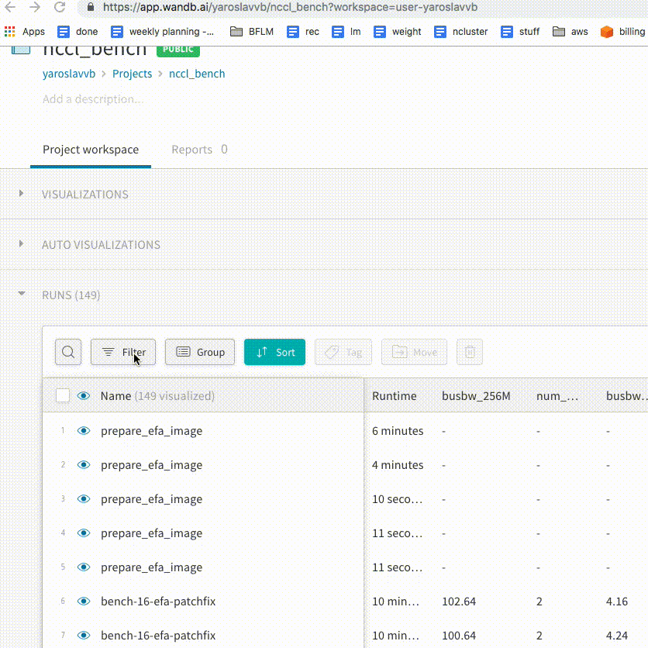The width and height of the screenshot is (648, 648).
Task: Go to the nccl_bench breadcrumb link
Action: (x=197, y=74)
